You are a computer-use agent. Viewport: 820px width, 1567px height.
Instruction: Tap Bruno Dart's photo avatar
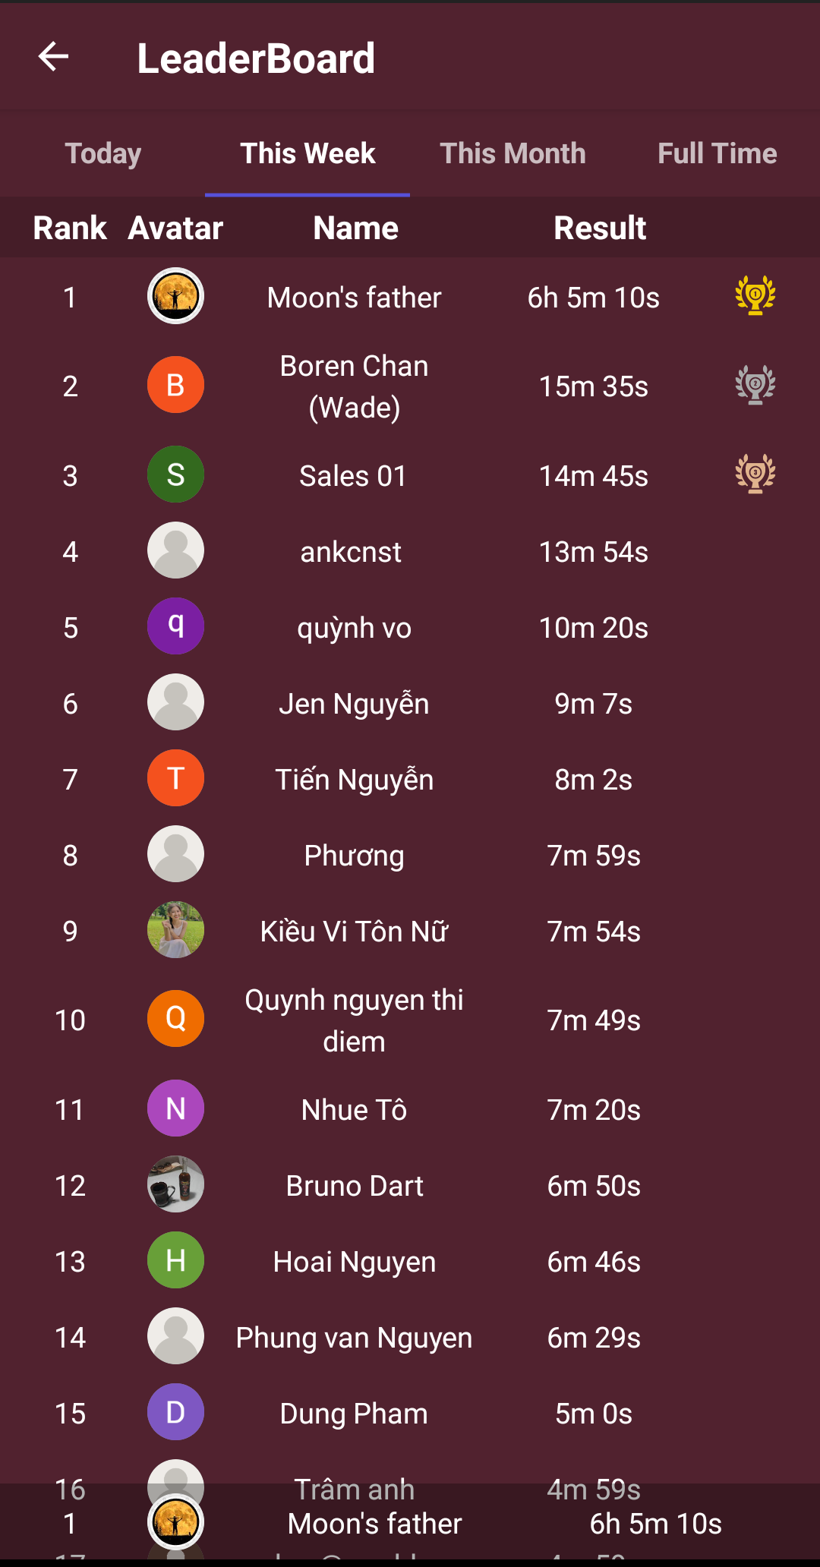tap(175, 1184)
